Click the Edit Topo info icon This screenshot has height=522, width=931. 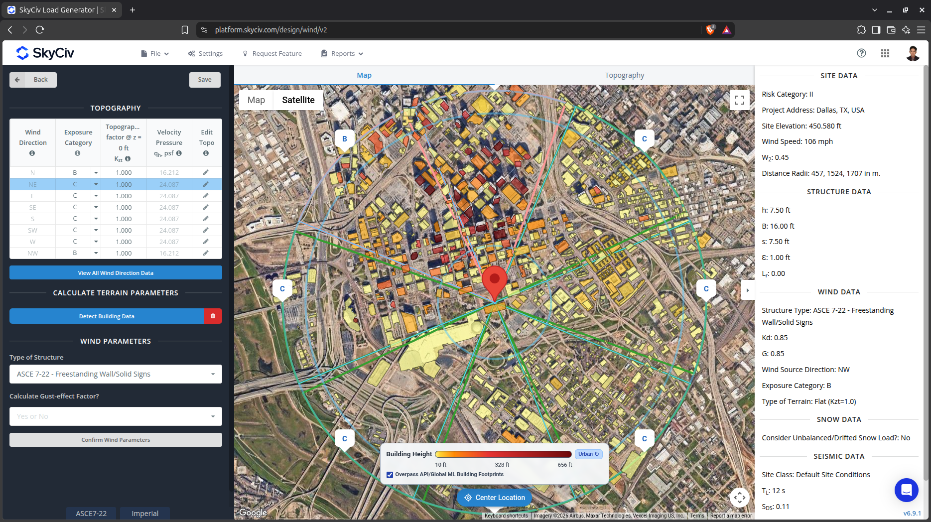pyautogui.click(x=206, y=153)
